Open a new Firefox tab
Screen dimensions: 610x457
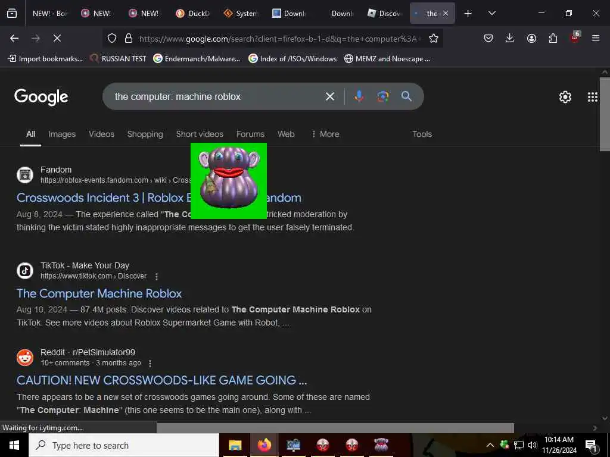click(468, 13)
